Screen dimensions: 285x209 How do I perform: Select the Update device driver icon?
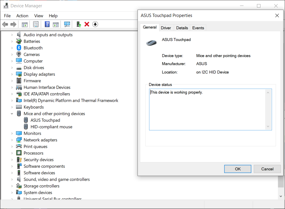tap(78, 24)
